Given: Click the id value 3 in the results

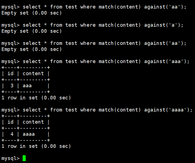Looking at the screenshot, I should click(12, 86).
